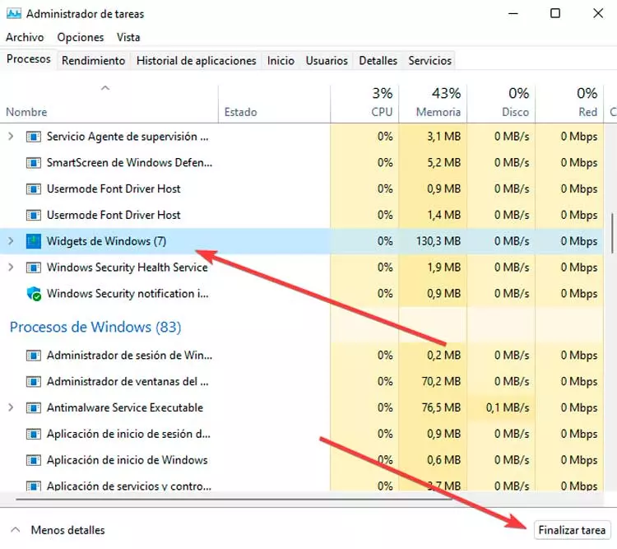Click icon of Administrador de sesión de Win process
Screen dimensions: 617x549
pos(34,356)
